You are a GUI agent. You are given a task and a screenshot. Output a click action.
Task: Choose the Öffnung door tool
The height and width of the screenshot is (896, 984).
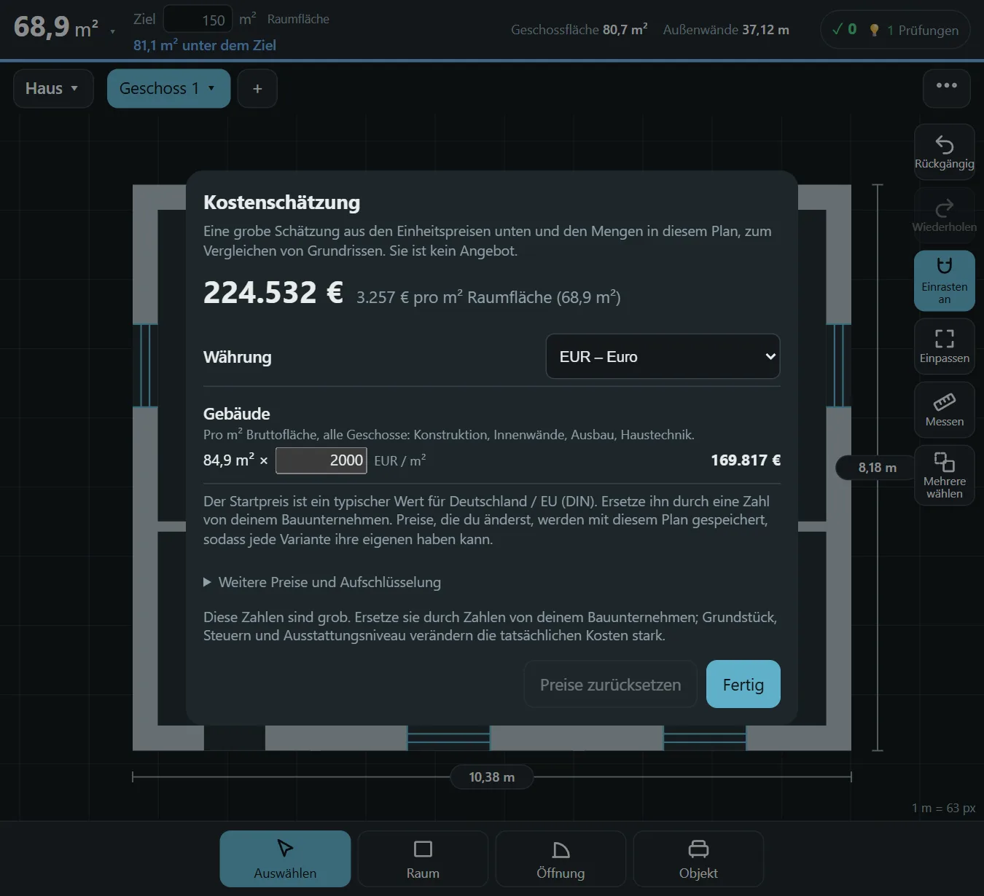[561, 859]
